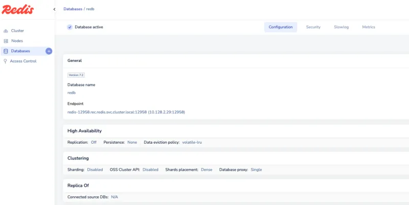Click the Nodes icon in sidebar
409x205 pixels.
pos(6,41)
